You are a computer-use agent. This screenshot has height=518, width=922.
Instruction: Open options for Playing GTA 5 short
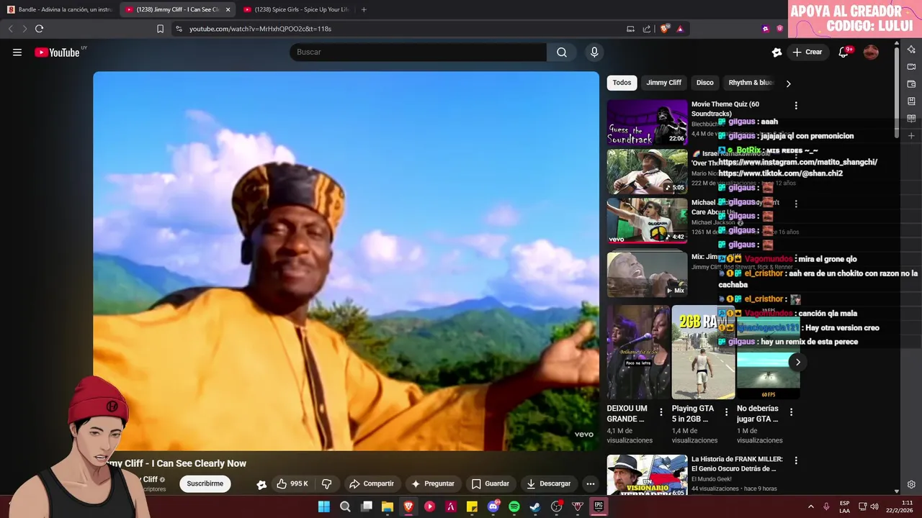[x=726, y=412]
